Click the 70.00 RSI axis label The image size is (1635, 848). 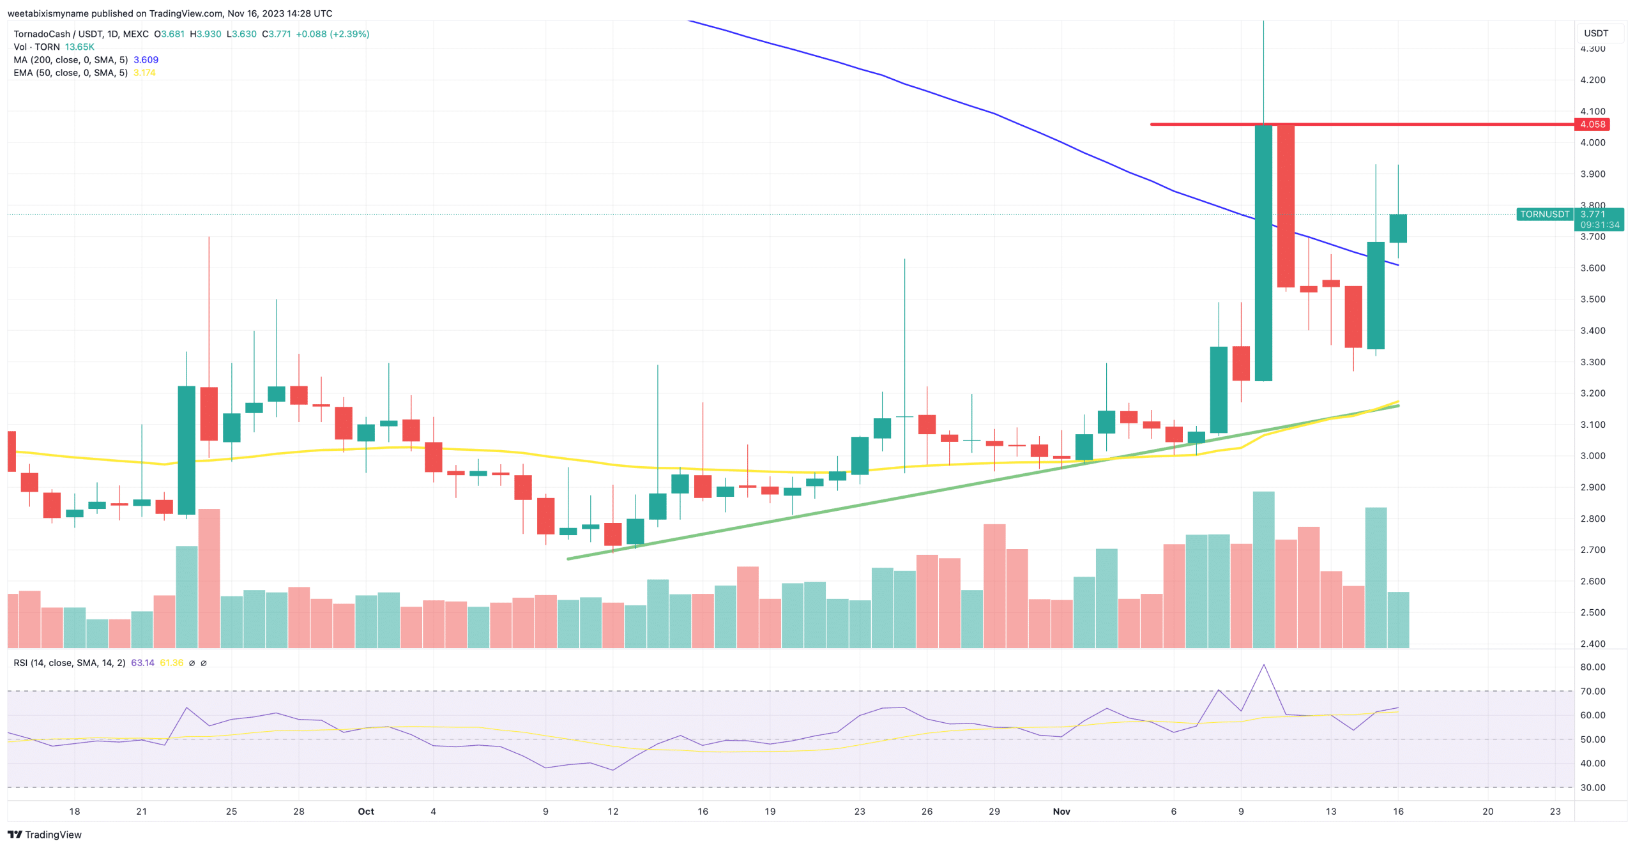coord(1592,691)
